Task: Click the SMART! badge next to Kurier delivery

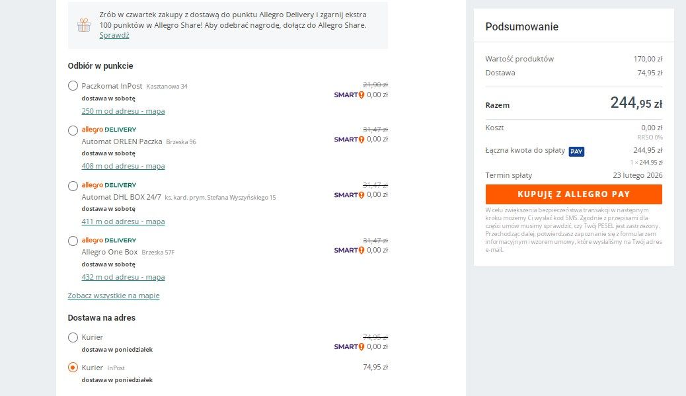Action: coord(349,346)
